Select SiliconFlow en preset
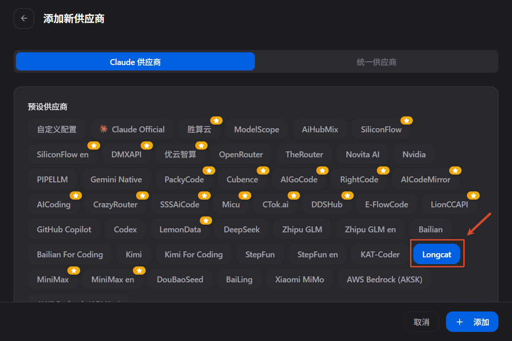This screenshot has height=341, width=512. click(x=63, y=154)
